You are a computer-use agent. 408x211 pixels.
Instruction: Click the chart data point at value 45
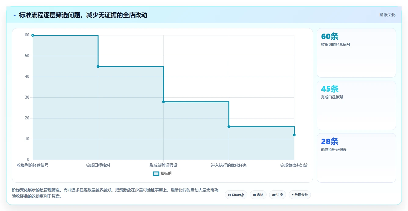coord(98,67)
